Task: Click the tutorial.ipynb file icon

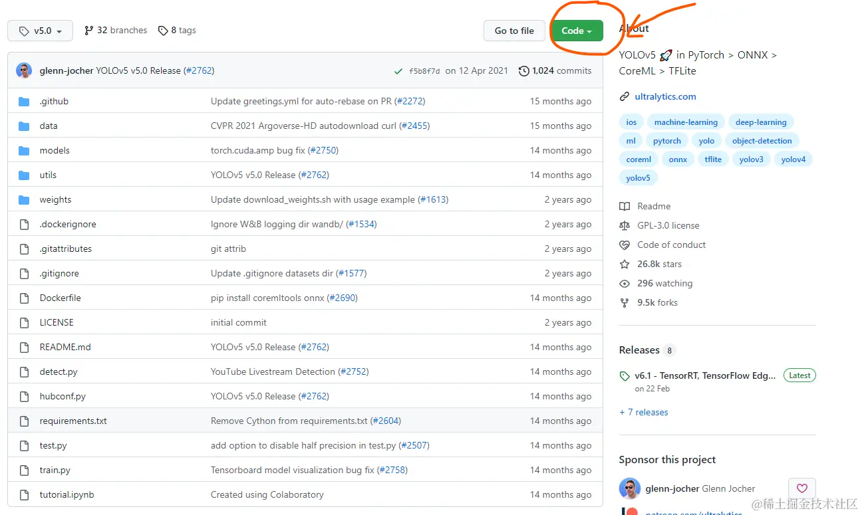Action: tap(24, 495)
